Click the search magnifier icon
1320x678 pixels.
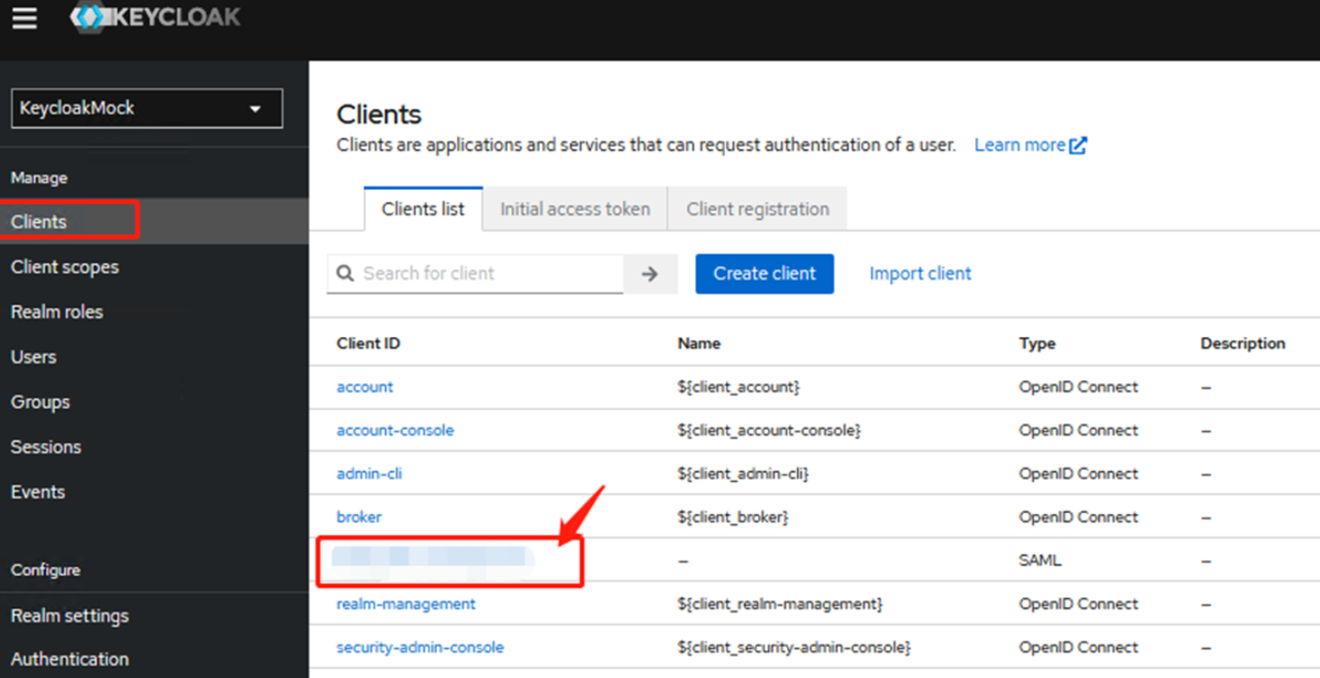pos(345,273)
